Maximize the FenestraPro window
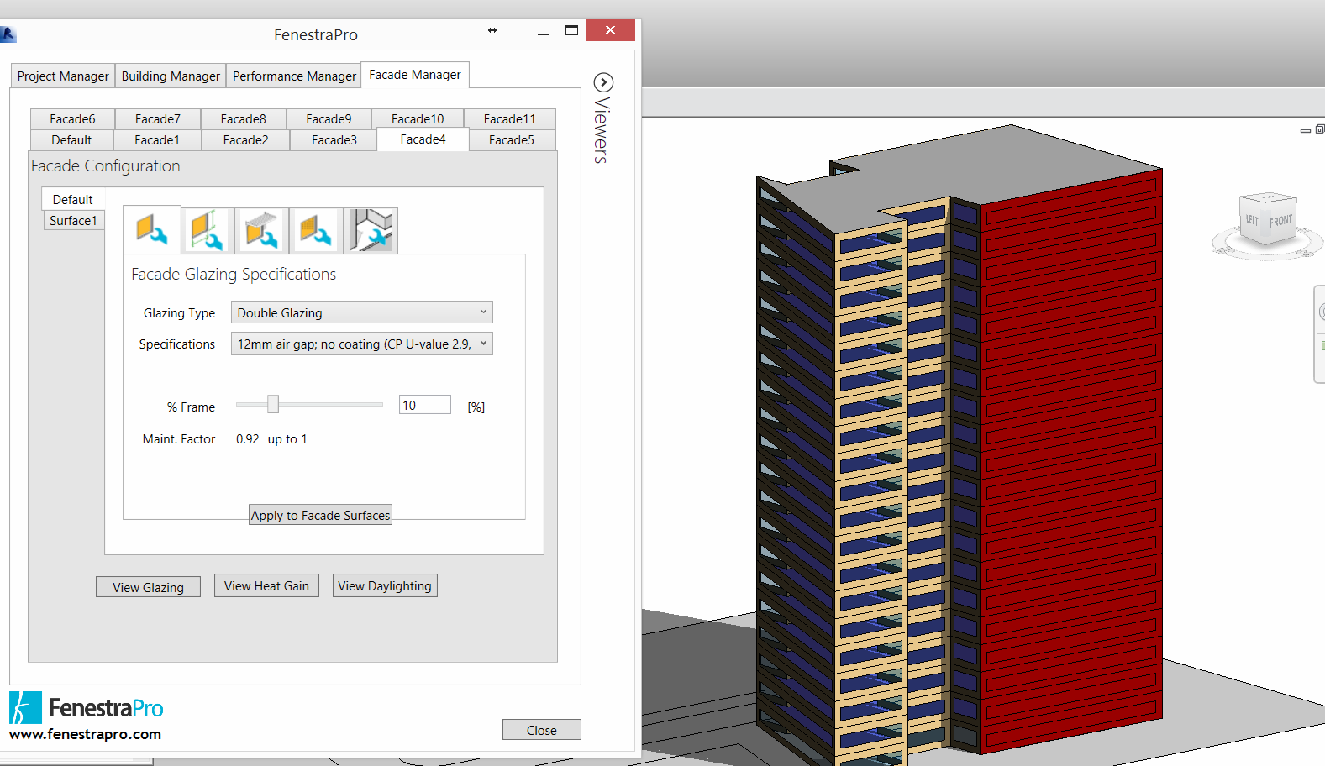Viewport: 1325px width, 766px height. [x=572, y=30]
